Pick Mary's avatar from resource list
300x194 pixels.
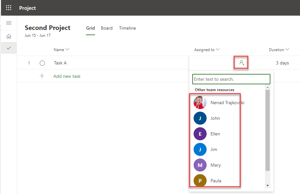[x=200, y=165]
